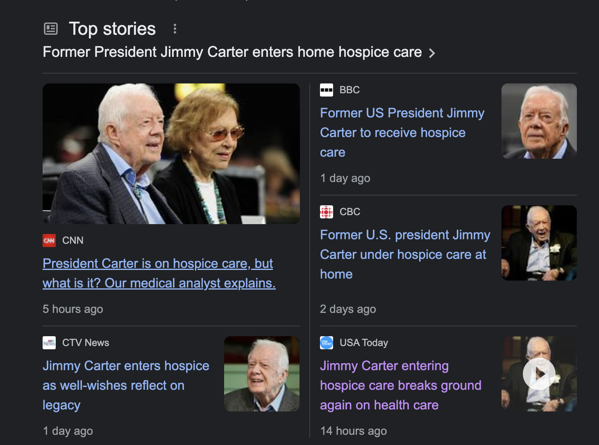Screen dimensions: 599x445
Task: Open the USA Today breaks ground on health care article
Action: [x=401, y=385]
